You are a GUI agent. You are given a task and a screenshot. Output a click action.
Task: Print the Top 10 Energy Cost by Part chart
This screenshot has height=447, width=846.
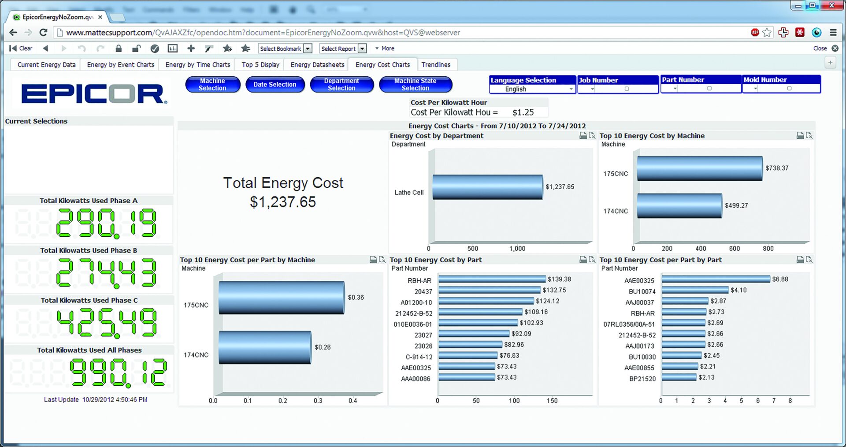click(x=583, y=260)
